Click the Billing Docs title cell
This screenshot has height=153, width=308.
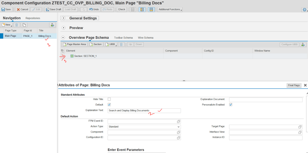[x=45, y=36]
